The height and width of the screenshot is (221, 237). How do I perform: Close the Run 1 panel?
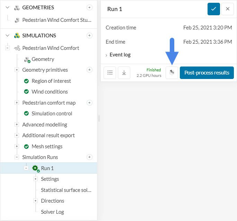click(x=228, y=9)
